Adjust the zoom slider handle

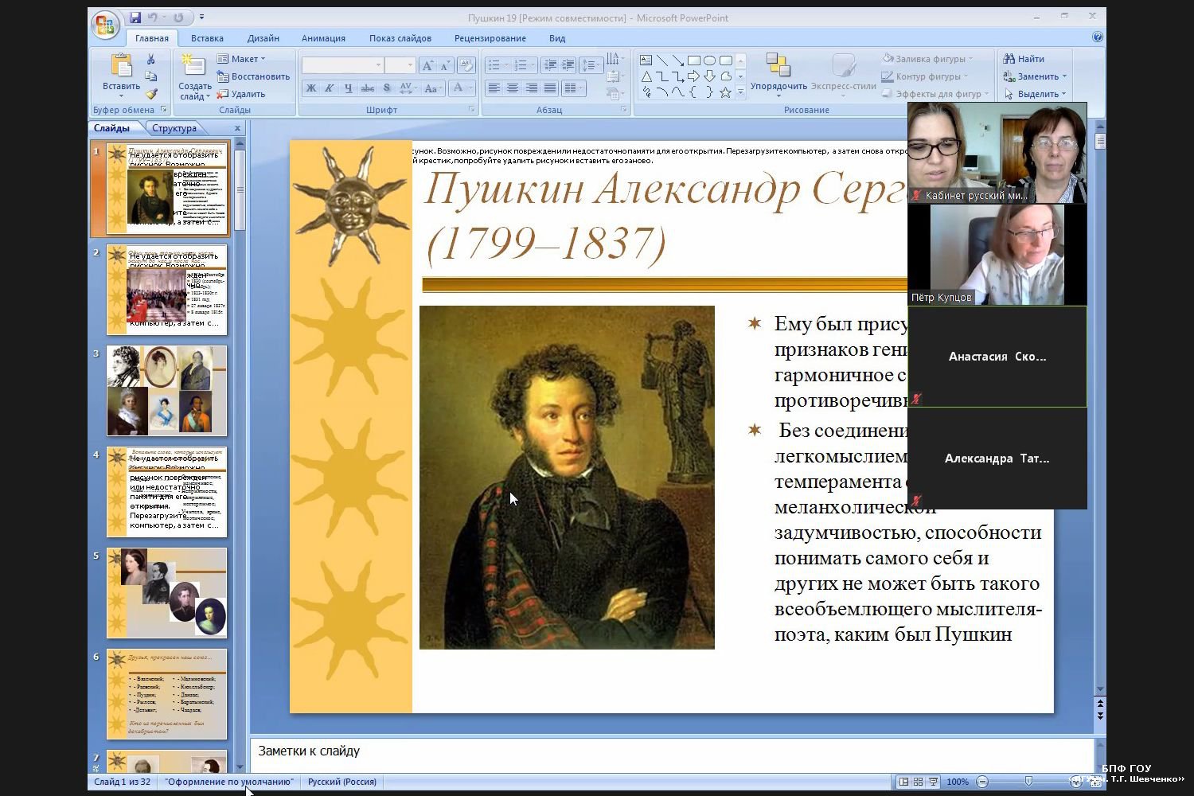pyautogui.click(x=1028, y=782)
